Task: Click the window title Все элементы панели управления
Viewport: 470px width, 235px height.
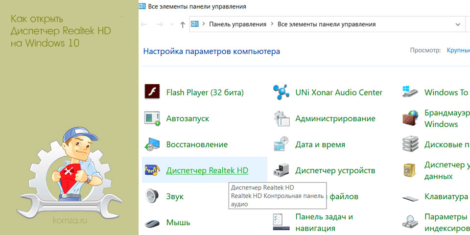Action: click(197, 6)
